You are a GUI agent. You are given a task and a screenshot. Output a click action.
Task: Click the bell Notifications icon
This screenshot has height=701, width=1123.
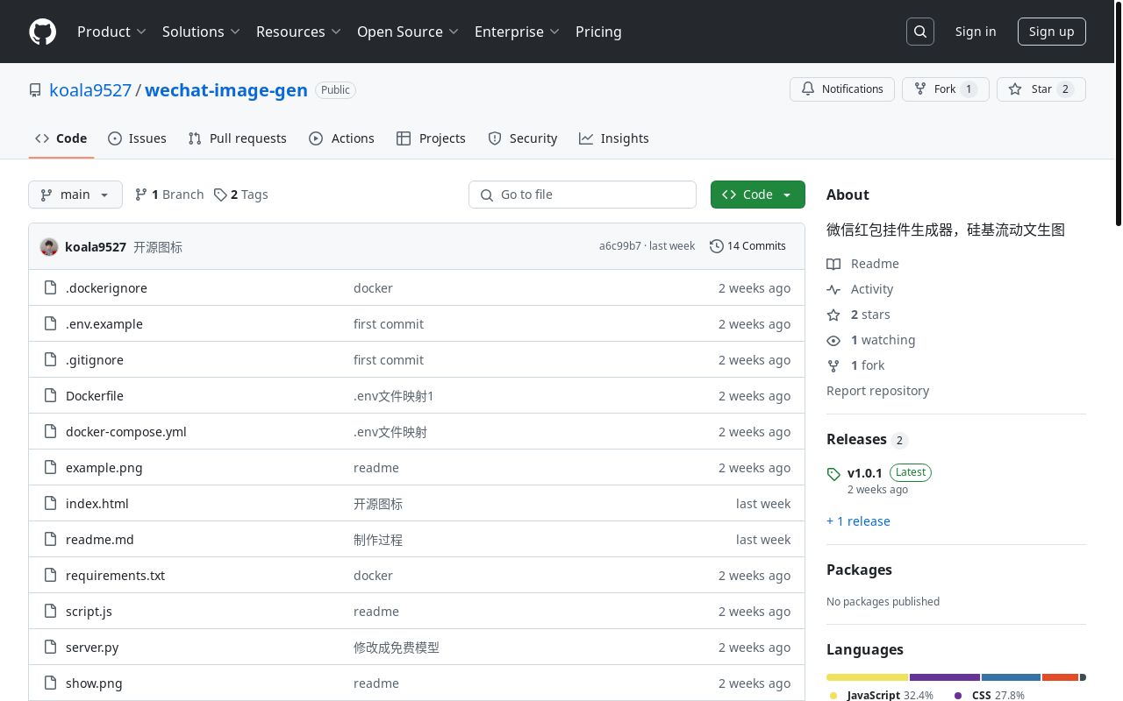[x=807, y=89]
